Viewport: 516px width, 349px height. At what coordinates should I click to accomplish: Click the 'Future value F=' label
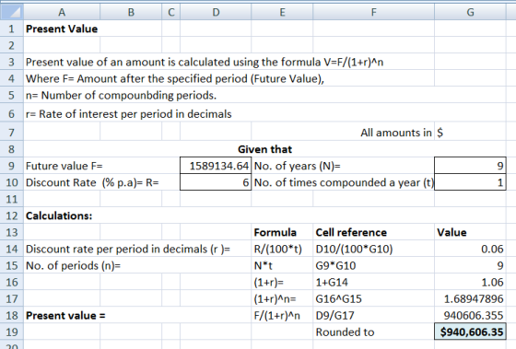pos(64,166)
